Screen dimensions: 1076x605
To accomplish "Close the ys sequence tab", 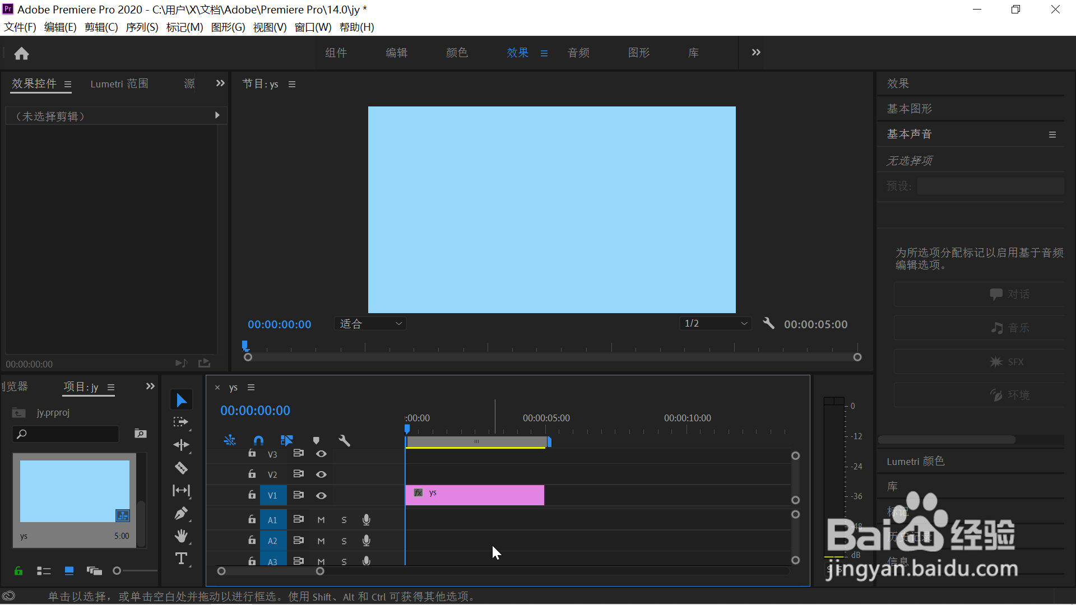I will point(217,388).
